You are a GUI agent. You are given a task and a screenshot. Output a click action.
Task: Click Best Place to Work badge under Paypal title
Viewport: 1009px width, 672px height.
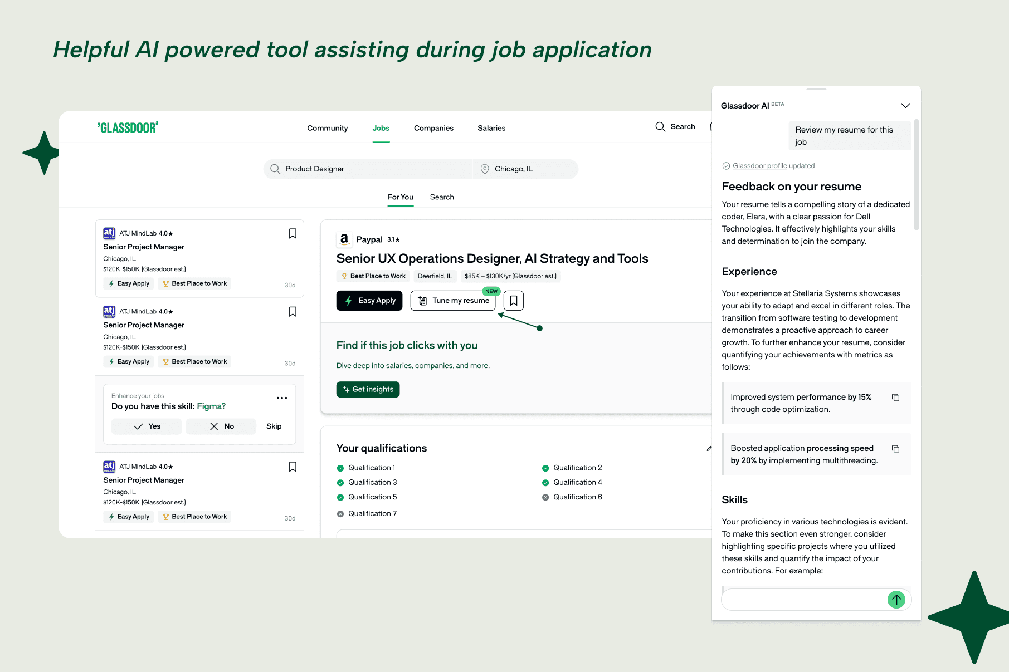click(373, 276)
